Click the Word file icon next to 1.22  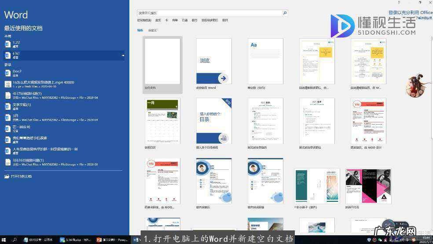(7, 44)
